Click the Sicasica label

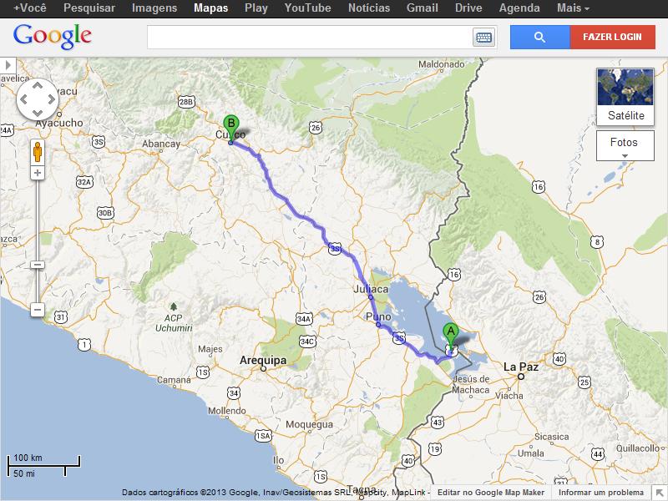pyautogui.click(x=552, y=437)
